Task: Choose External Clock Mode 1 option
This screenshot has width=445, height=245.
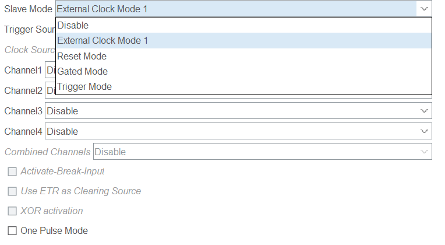Action: 103,41
